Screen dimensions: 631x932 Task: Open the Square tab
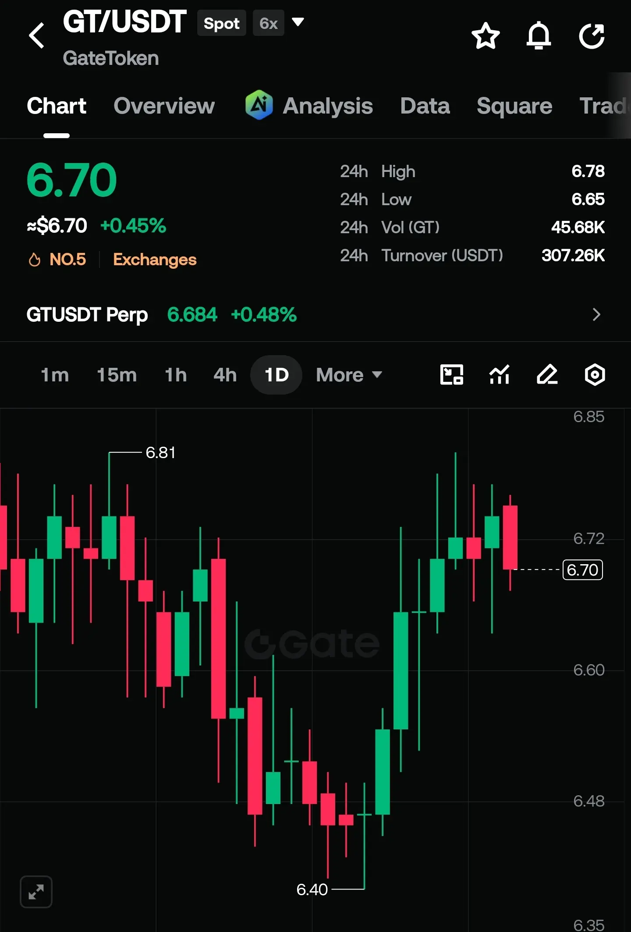514,106
